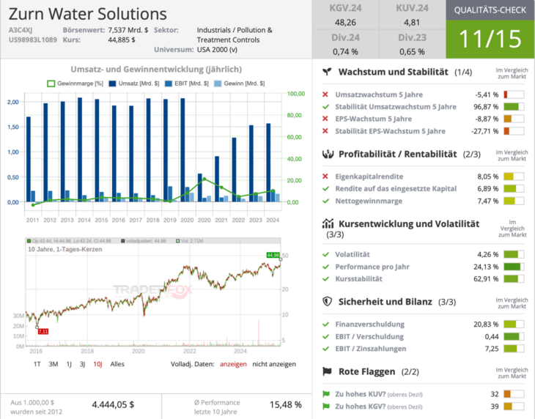The image size is (535, 419).
Task: Click the WKN A3C4XJ
Action: click(21, 30)
